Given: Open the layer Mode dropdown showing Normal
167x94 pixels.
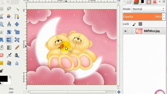Looking at the screenshot, I should [x=148, y=9].
